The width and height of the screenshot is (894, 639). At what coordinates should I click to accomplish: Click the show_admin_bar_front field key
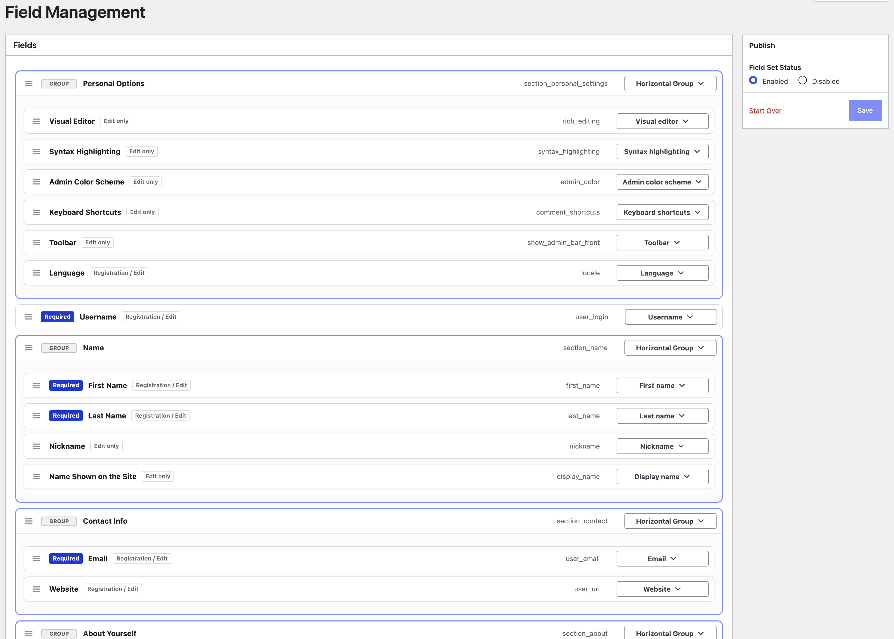tap(563, 242)
